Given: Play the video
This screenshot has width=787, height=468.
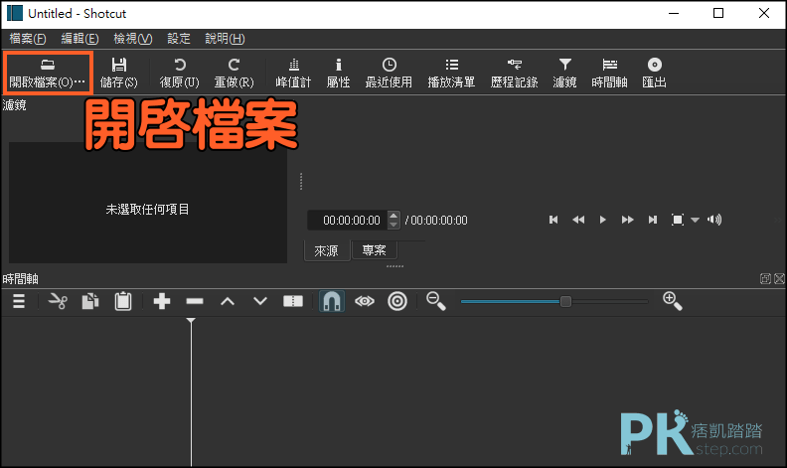Looking at the screenshot, I should [603, 220].
